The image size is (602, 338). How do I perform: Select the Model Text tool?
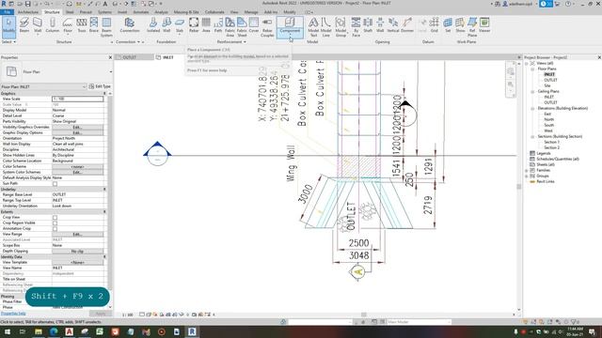tap(313, 27)
